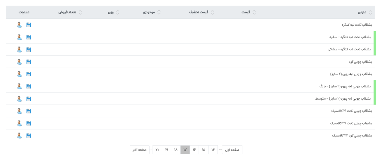
Task: Open page ۱۸ in pagination
Action: point(176,150)
